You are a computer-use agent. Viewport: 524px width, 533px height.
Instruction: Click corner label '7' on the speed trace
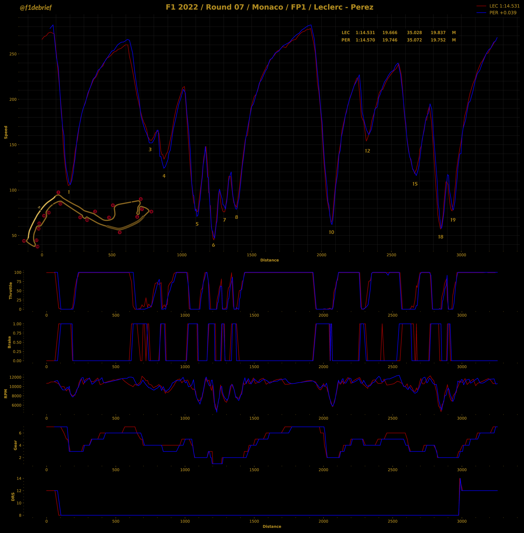[x=224, y=220]
